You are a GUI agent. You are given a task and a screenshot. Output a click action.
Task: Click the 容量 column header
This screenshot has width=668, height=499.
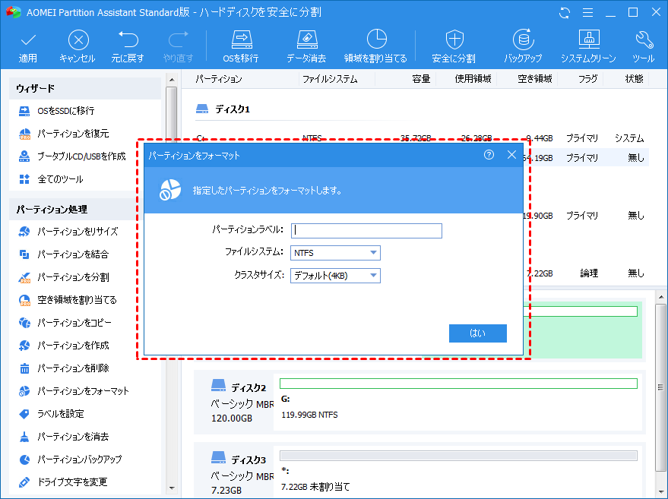tap(421, 79)
